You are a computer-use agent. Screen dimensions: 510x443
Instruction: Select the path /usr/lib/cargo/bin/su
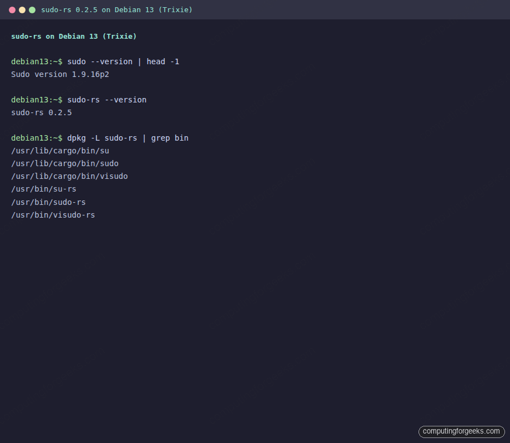[x=60, y=151]
